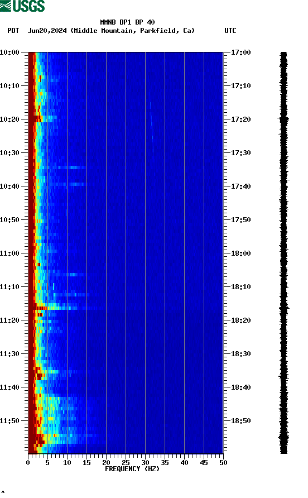This screenshot has width=308, height=498.
Task: Click the 11:40 PDT time label
Action: click(x=9, y=387)
